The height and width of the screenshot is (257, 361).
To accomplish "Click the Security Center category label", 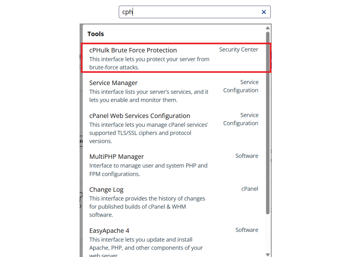I will (x=238, y=50).
